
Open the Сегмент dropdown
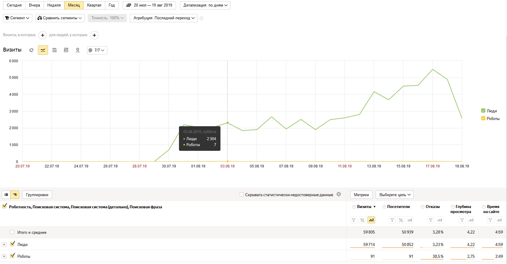coord(18,18)
